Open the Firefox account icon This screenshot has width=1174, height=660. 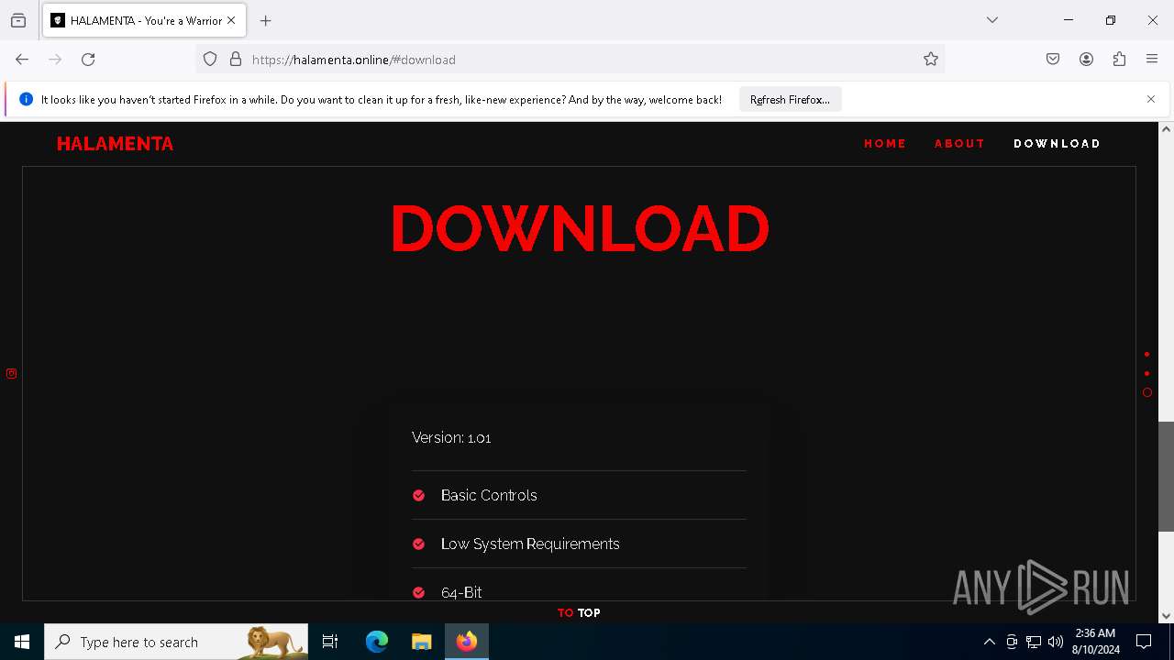(1086, 60)
